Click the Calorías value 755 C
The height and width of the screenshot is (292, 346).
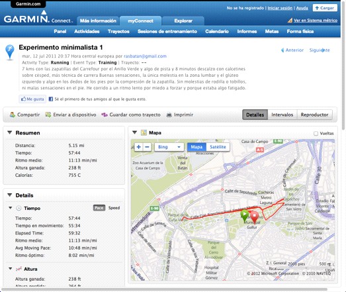point(74,175)
